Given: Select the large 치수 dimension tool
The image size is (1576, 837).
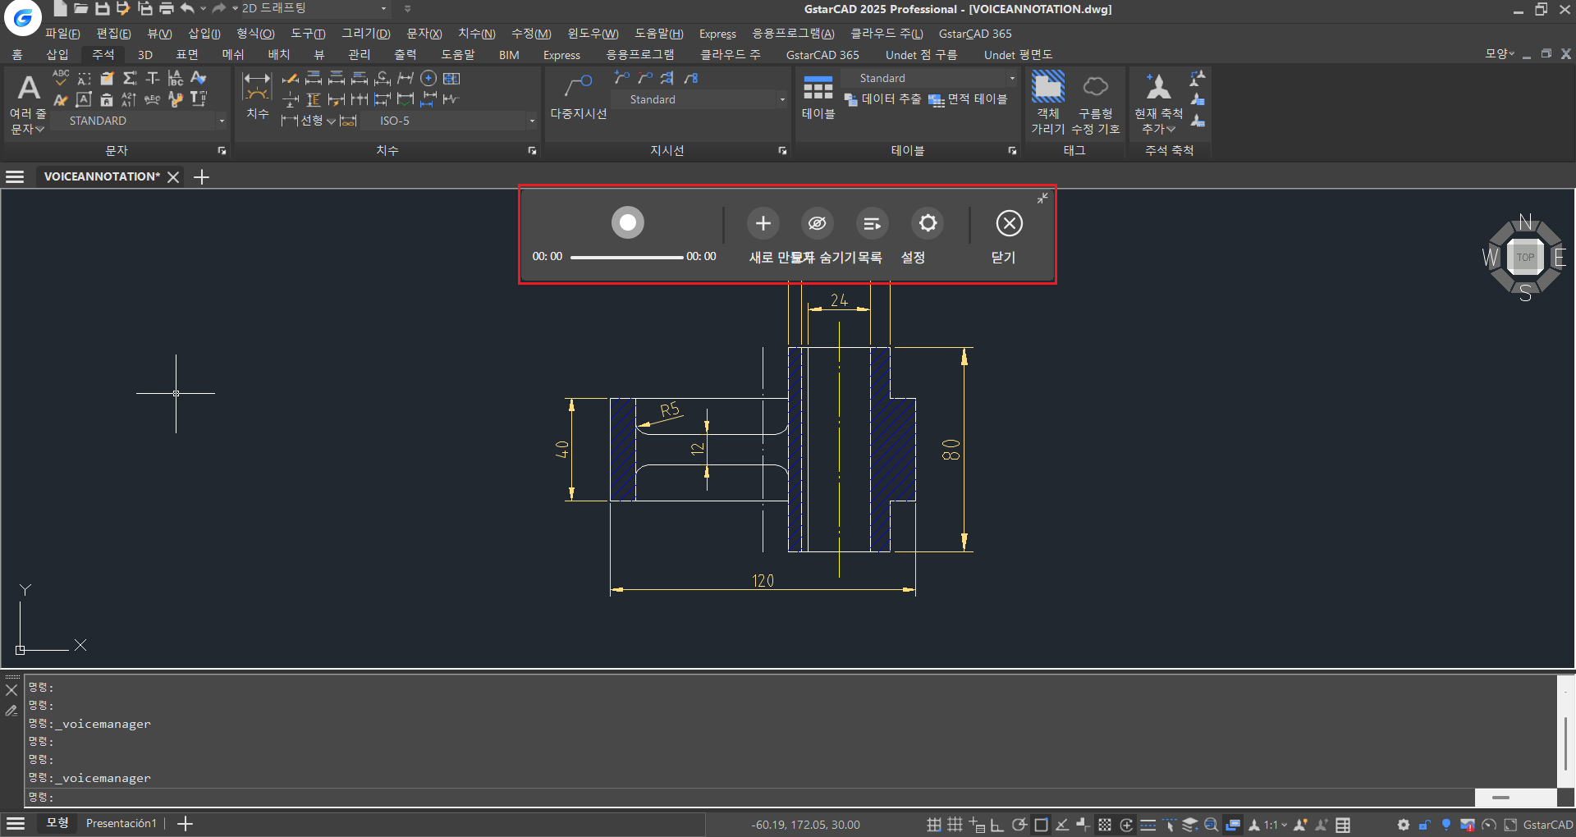Looking at the screenshot, I should coord(258,95).
